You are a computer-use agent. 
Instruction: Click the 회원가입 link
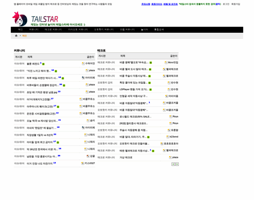click(x=236, y=4)
